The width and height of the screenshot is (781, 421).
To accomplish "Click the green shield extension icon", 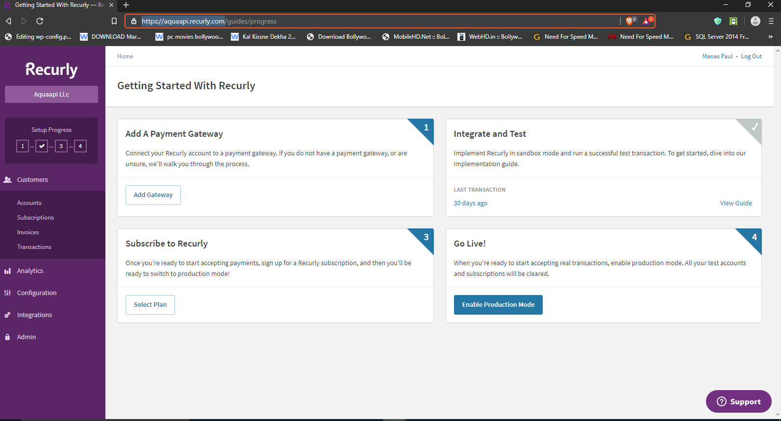I will 718,21.
